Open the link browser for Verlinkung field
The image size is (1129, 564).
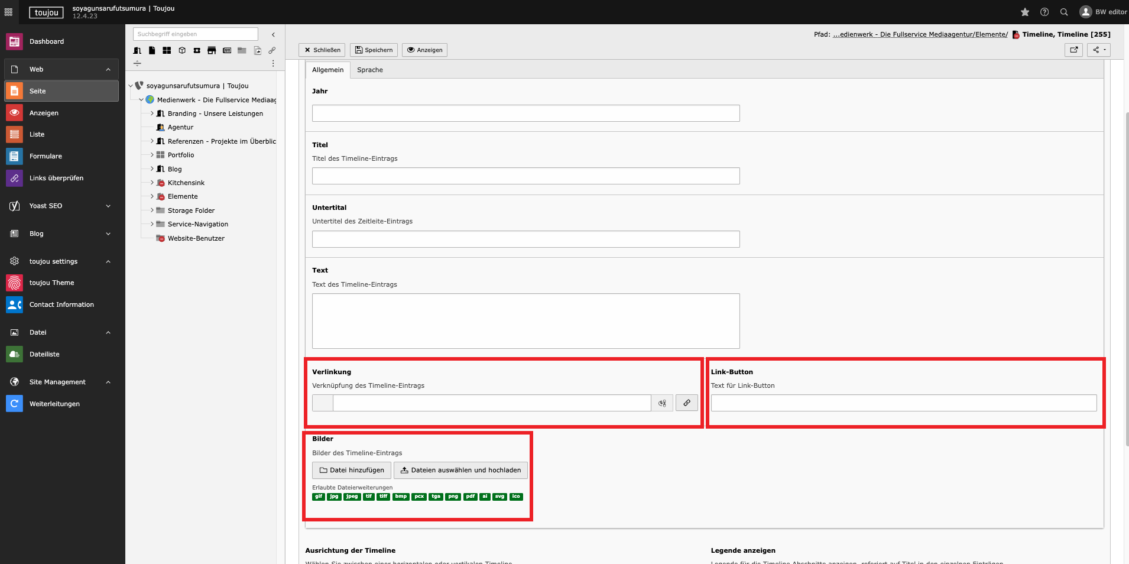click(x=686, y=403)
